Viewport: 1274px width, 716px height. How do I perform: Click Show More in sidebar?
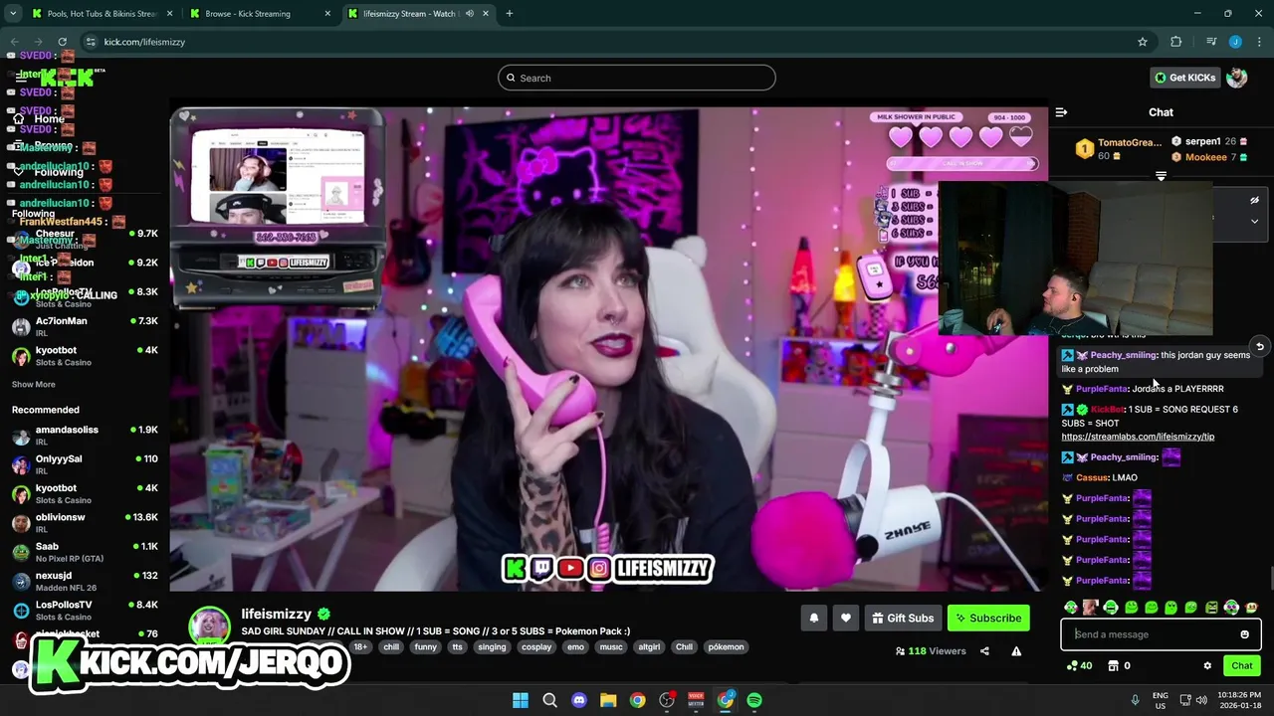tap(34, 385)
